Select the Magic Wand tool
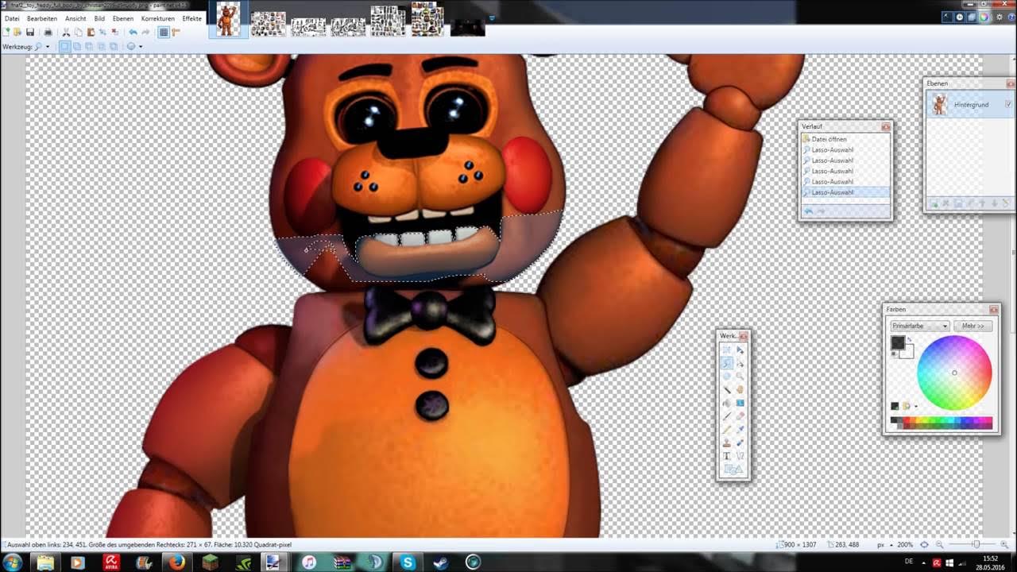 (x=726, y=389)
